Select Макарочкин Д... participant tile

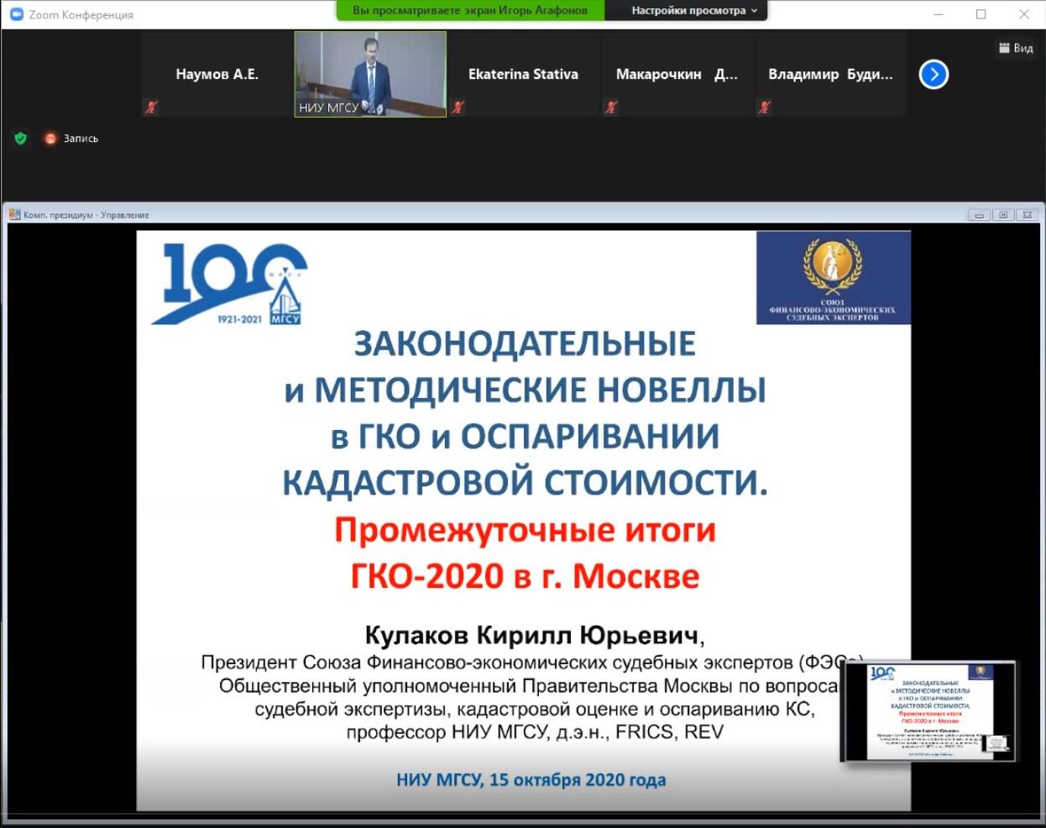[x=677, y=74]
